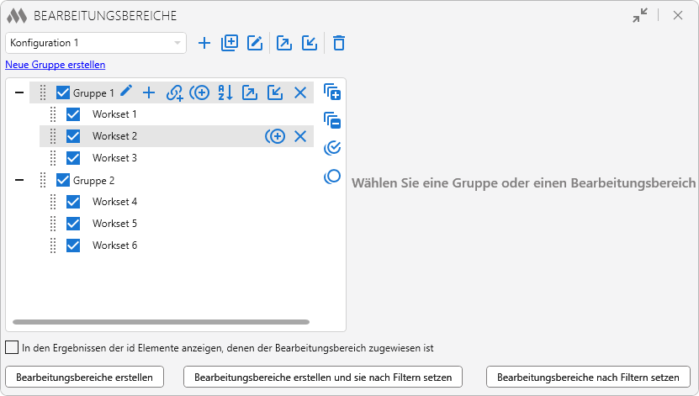Click the add configuration plus icon

pyautogui.click(x=204, y=43)
